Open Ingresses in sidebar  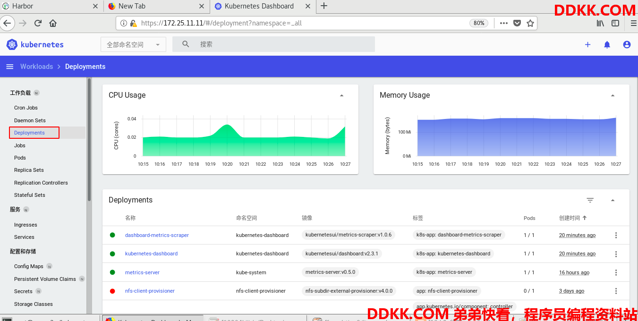pos(26,225)
